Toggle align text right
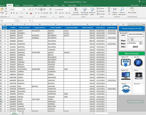 tap(41, 13)
